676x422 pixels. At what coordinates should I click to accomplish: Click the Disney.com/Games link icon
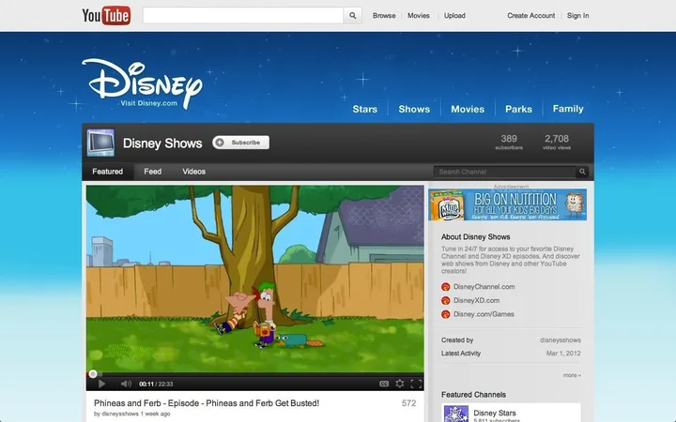tap(446, 314)
